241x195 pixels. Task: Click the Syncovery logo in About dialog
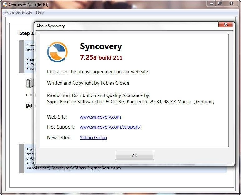click(57, 52)
